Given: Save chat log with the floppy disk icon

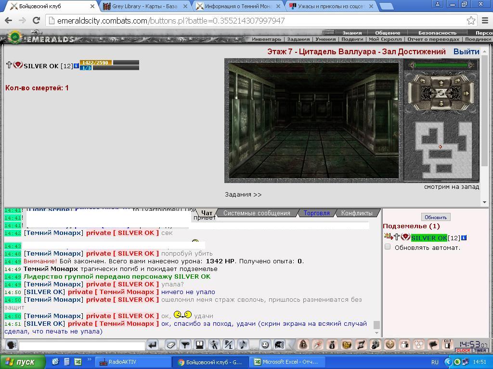Looking at the screenshot, I should 199,345.
